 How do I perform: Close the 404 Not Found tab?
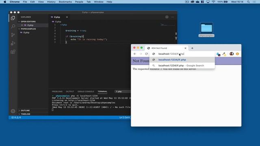pos(185,48)
